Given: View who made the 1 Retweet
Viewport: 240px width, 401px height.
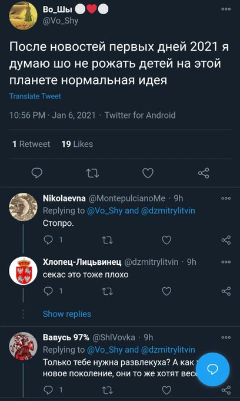Looking at the screenshot, I should pos(31,144).
